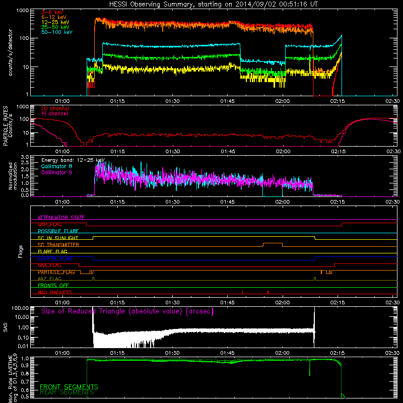Click the "Energy band: 12-25 keV" label

pyautogui.click(x=73, y=160)
